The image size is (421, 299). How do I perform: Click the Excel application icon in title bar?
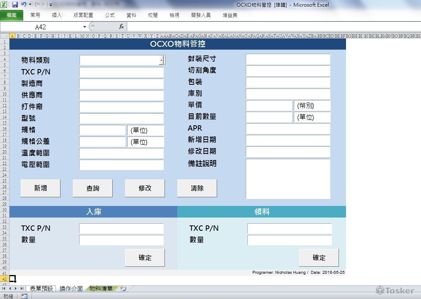tap(4, 4)
